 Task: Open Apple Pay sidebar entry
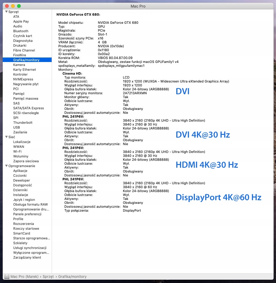click(x=21, y=21)
